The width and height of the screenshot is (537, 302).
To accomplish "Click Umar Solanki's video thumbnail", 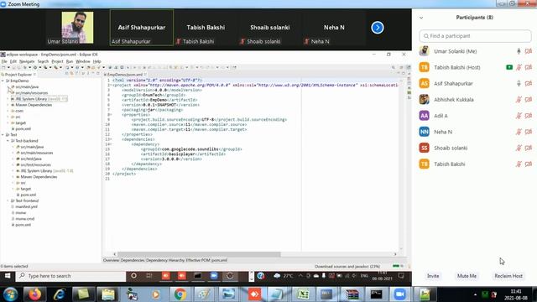I will click(x=77, y=28).
